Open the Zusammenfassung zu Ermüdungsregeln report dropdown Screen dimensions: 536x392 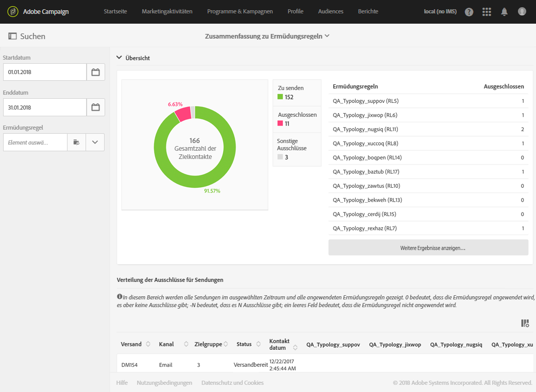(267, 36)
